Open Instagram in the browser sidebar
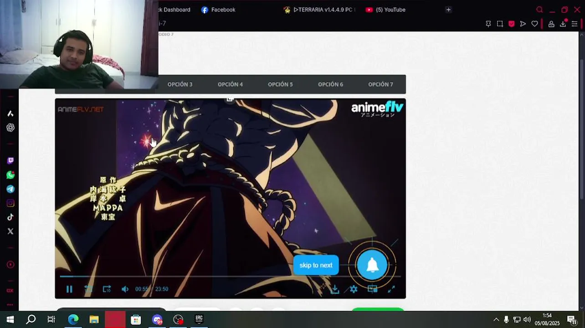The image size is (585, 328). (10, 203)
